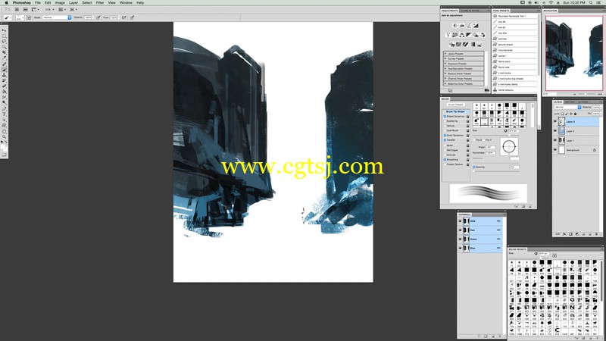The height and width of the screenshot is (341, 606).
Task: Add a Threshold adjustment
Action: click(465, 45)
